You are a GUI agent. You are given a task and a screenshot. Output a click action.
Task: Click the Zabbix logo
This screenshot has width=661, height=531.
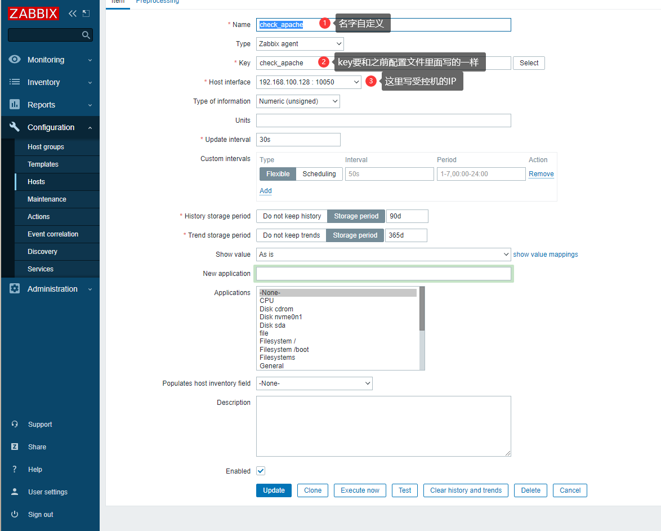(x=33, y=14)
